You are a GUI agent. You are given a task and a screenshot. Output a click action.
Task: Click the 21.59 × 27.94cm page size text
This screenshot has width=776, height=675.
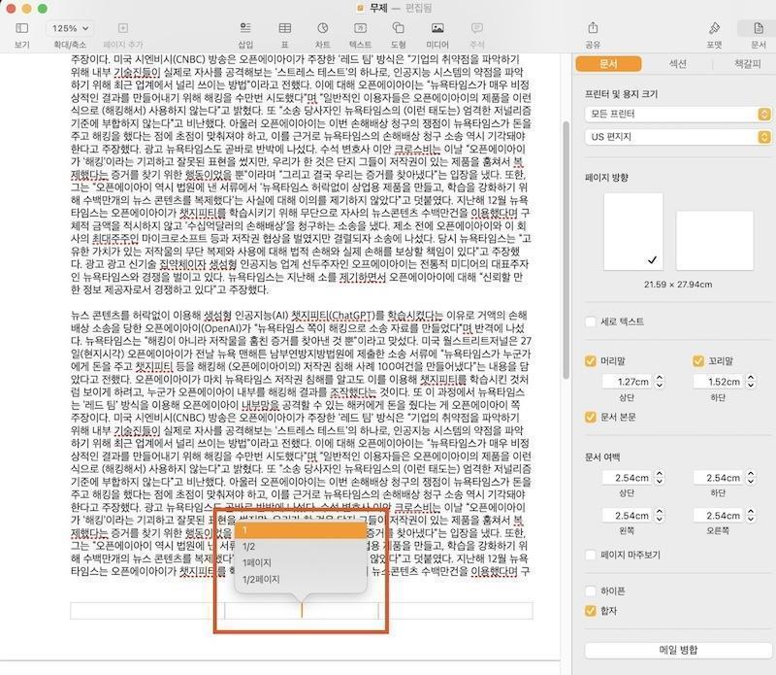tap(678, 285)
